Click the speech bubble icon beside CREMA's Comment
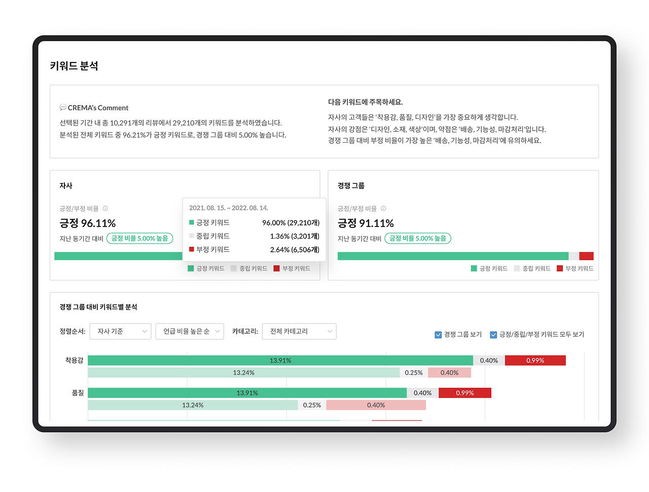Image resolution: width=649 pixels, height=492 pixels. tap(63, 108)
